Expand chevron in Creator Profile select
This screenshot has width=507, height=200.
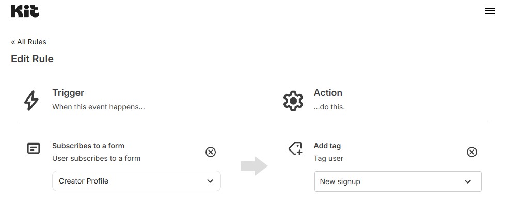pos(210,181)
